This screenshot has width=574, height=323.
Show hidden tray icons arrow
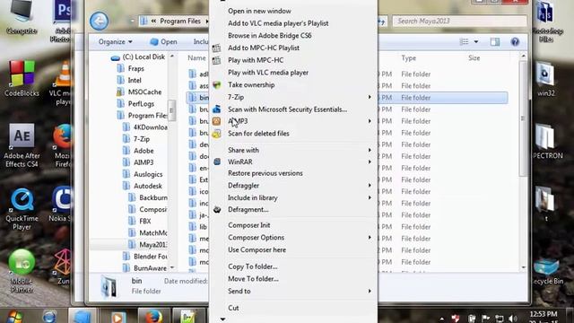pyautogui.click(x=442, y=319)
